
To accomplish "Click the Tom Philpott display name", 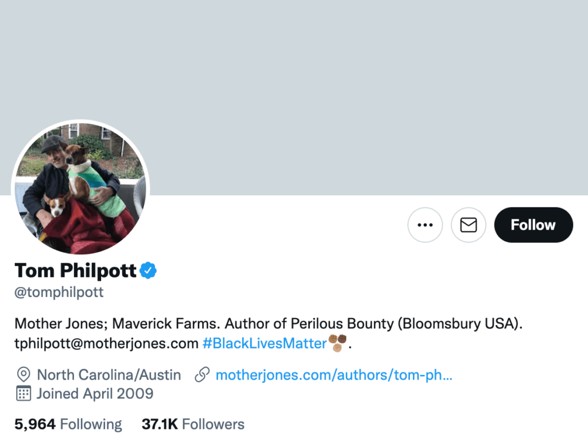I will coord(76,270).
